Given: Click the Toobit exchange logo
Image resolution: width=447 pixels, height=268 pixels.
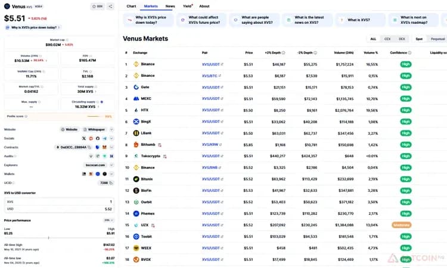Looking at the screenshot, I should pos(136,236).
